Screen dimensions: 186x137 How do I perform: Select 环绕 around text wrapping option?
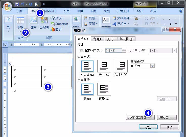104,89
